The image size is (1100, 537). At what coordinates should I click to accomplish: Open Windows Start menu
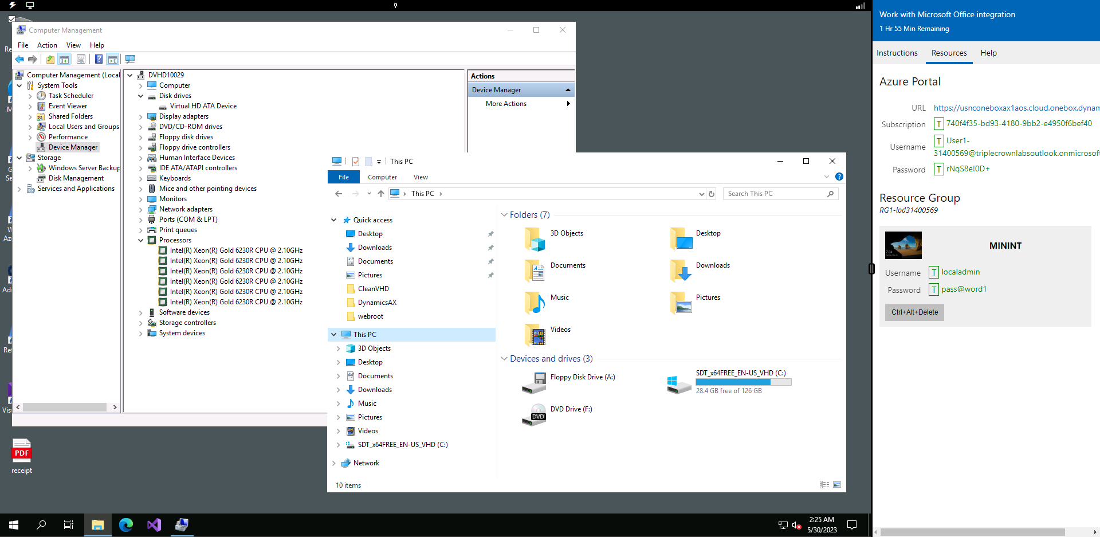(x=14, y=524)
